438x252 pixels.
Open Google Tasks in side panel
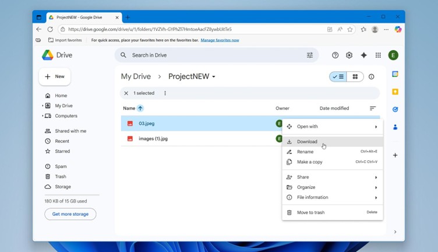395,109
